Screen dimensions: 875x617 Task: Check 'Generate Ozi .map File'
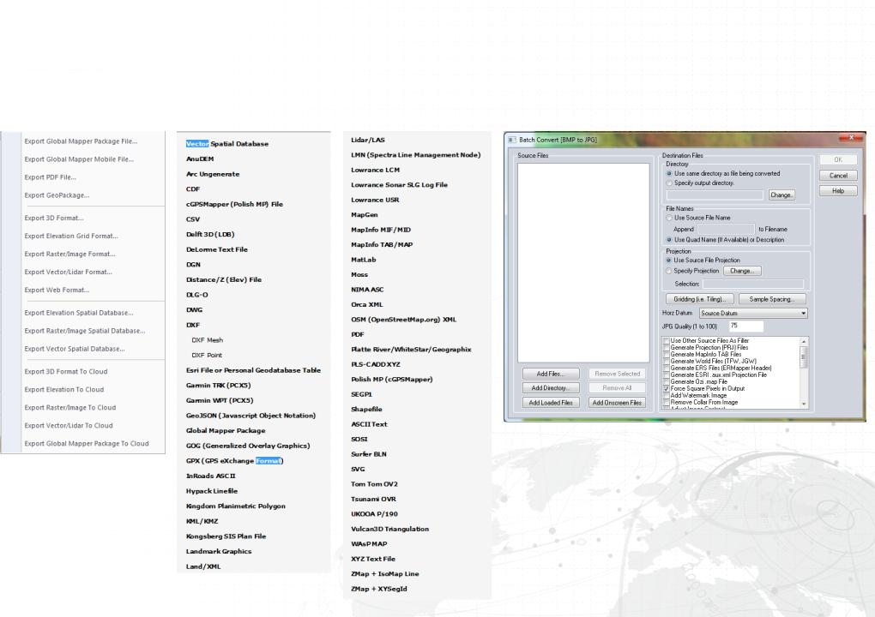pyautogui.click(x=667, y=382)
